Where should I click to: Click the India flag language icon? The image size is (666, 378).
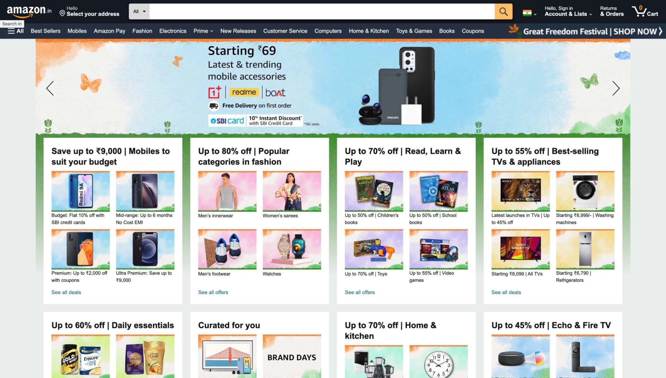pyautogui.click(x=527, y=13)
